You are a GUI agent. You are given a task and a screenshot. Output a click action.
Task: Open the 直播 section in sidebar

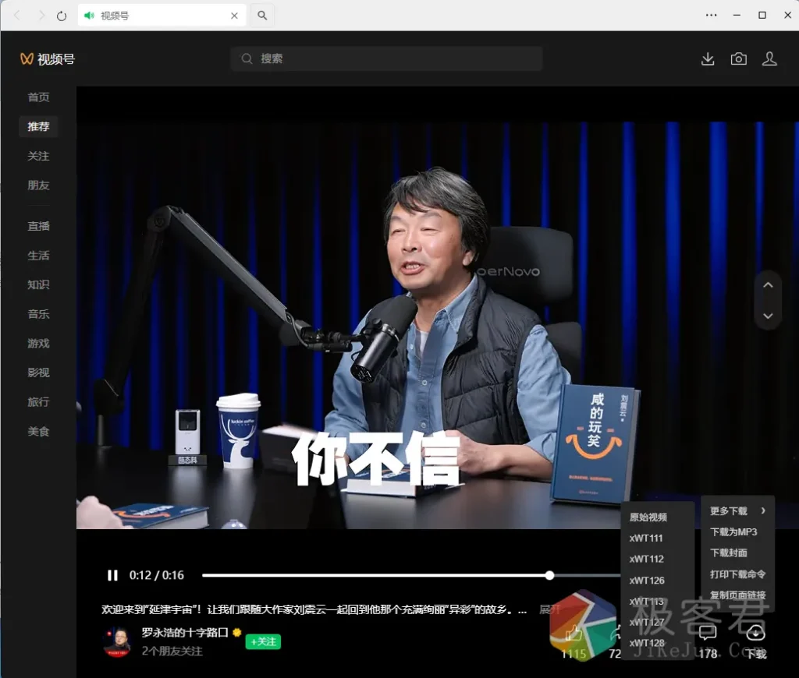pyautogui.click(x=38, y=226)
